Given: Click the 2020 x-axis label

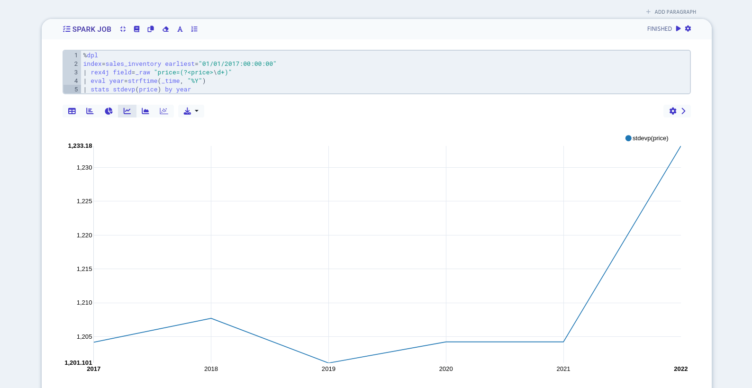Looking at the screenshot, I should point(446,369).
